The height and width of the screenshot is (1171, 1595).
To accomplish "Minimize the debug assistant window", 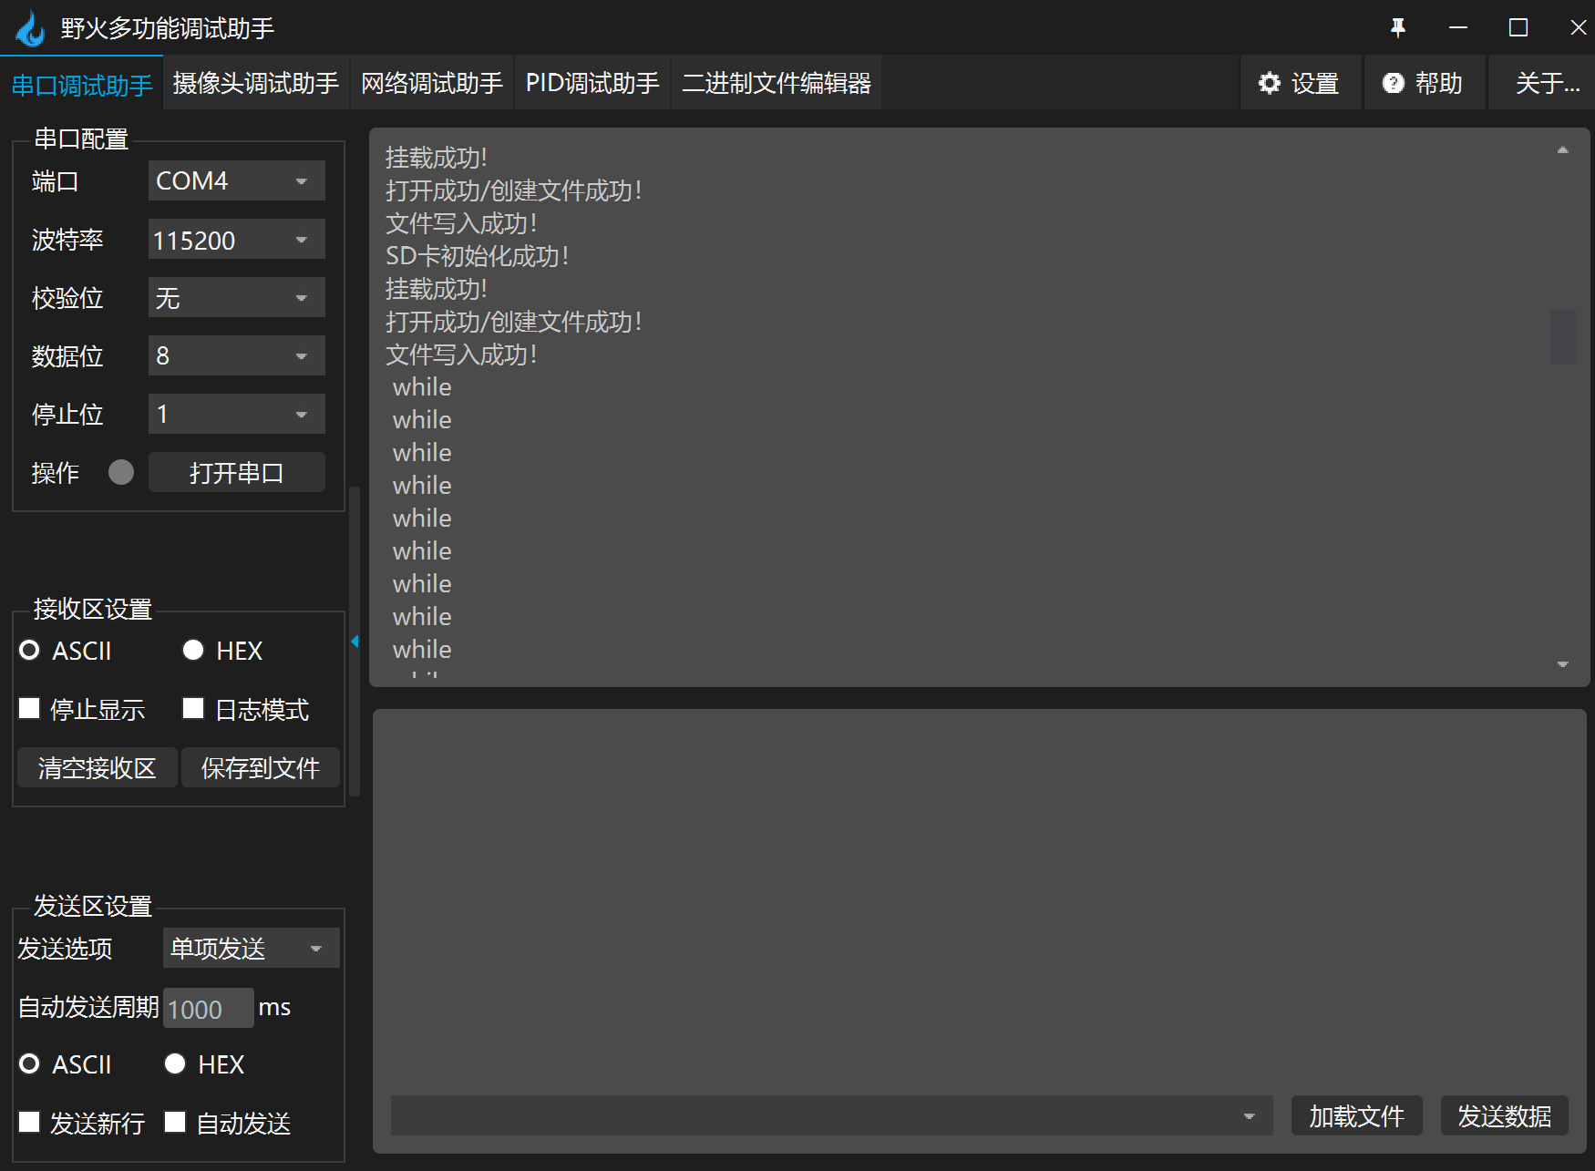I will (x=1458, y=28).
